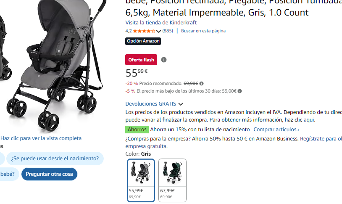Click Buscar en esta página

[x=203, y=31]
